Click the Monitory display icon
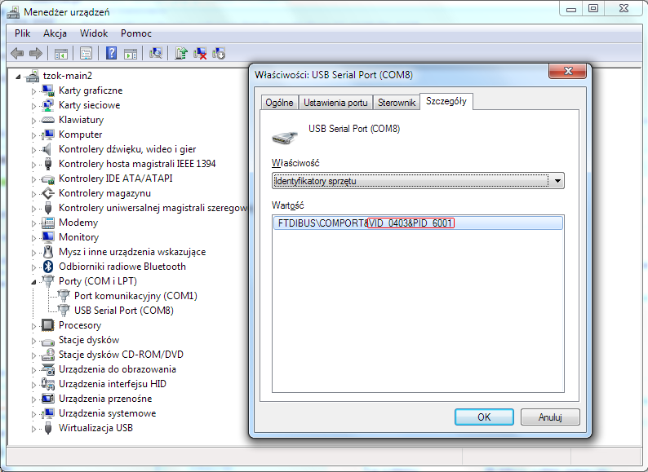 [48, 237]
